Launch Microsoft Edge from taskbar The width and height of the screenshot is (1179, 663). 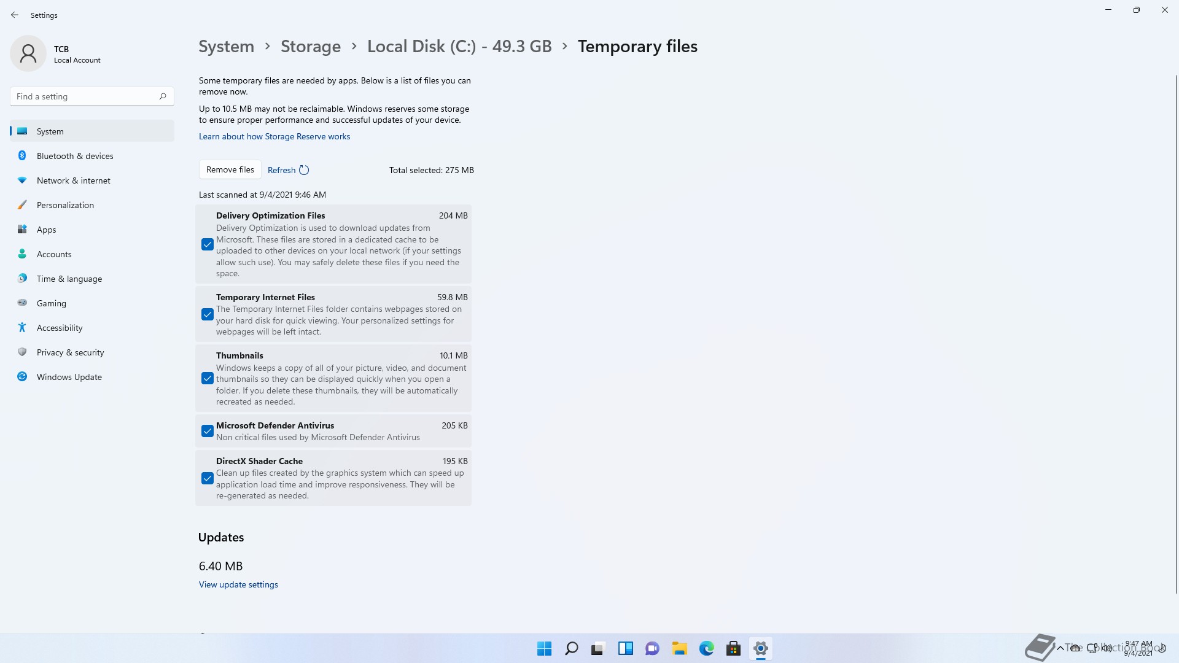click(706, 648)
